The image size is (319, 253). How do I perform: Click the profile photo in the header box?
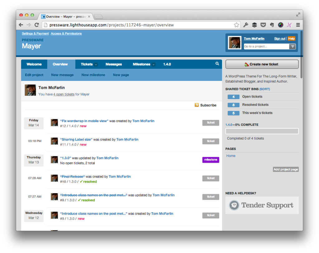click(235, 43)
